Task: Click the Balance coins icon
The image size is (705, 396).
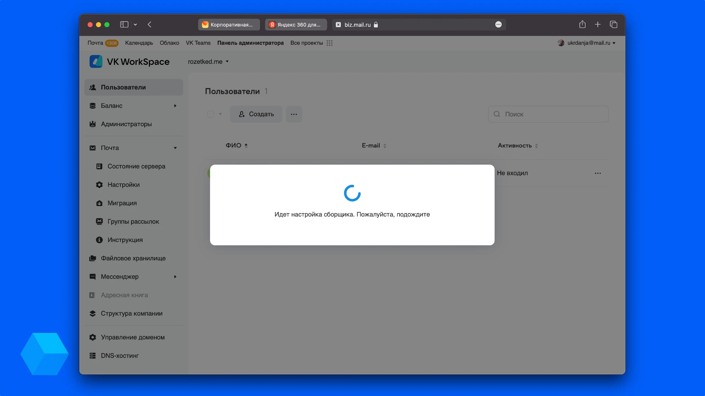Action: pyautogui.click(x=93, y=106)
